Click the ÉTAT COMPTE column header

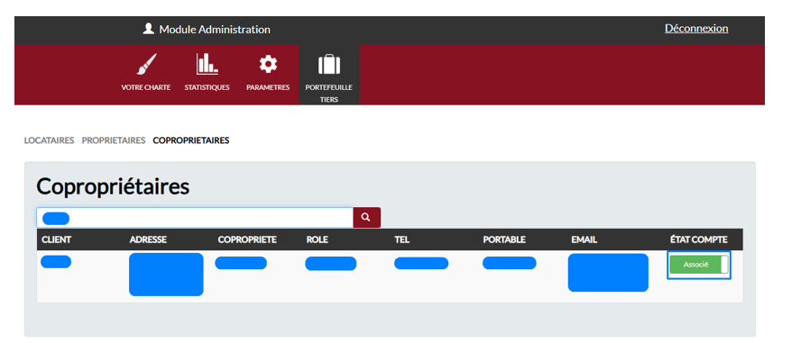pyautogui.click(x=698, y=239)
